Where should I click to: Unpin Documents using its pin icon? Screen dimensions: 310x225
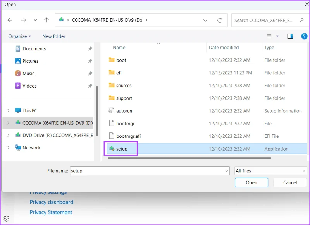click(x=90, y=48)
